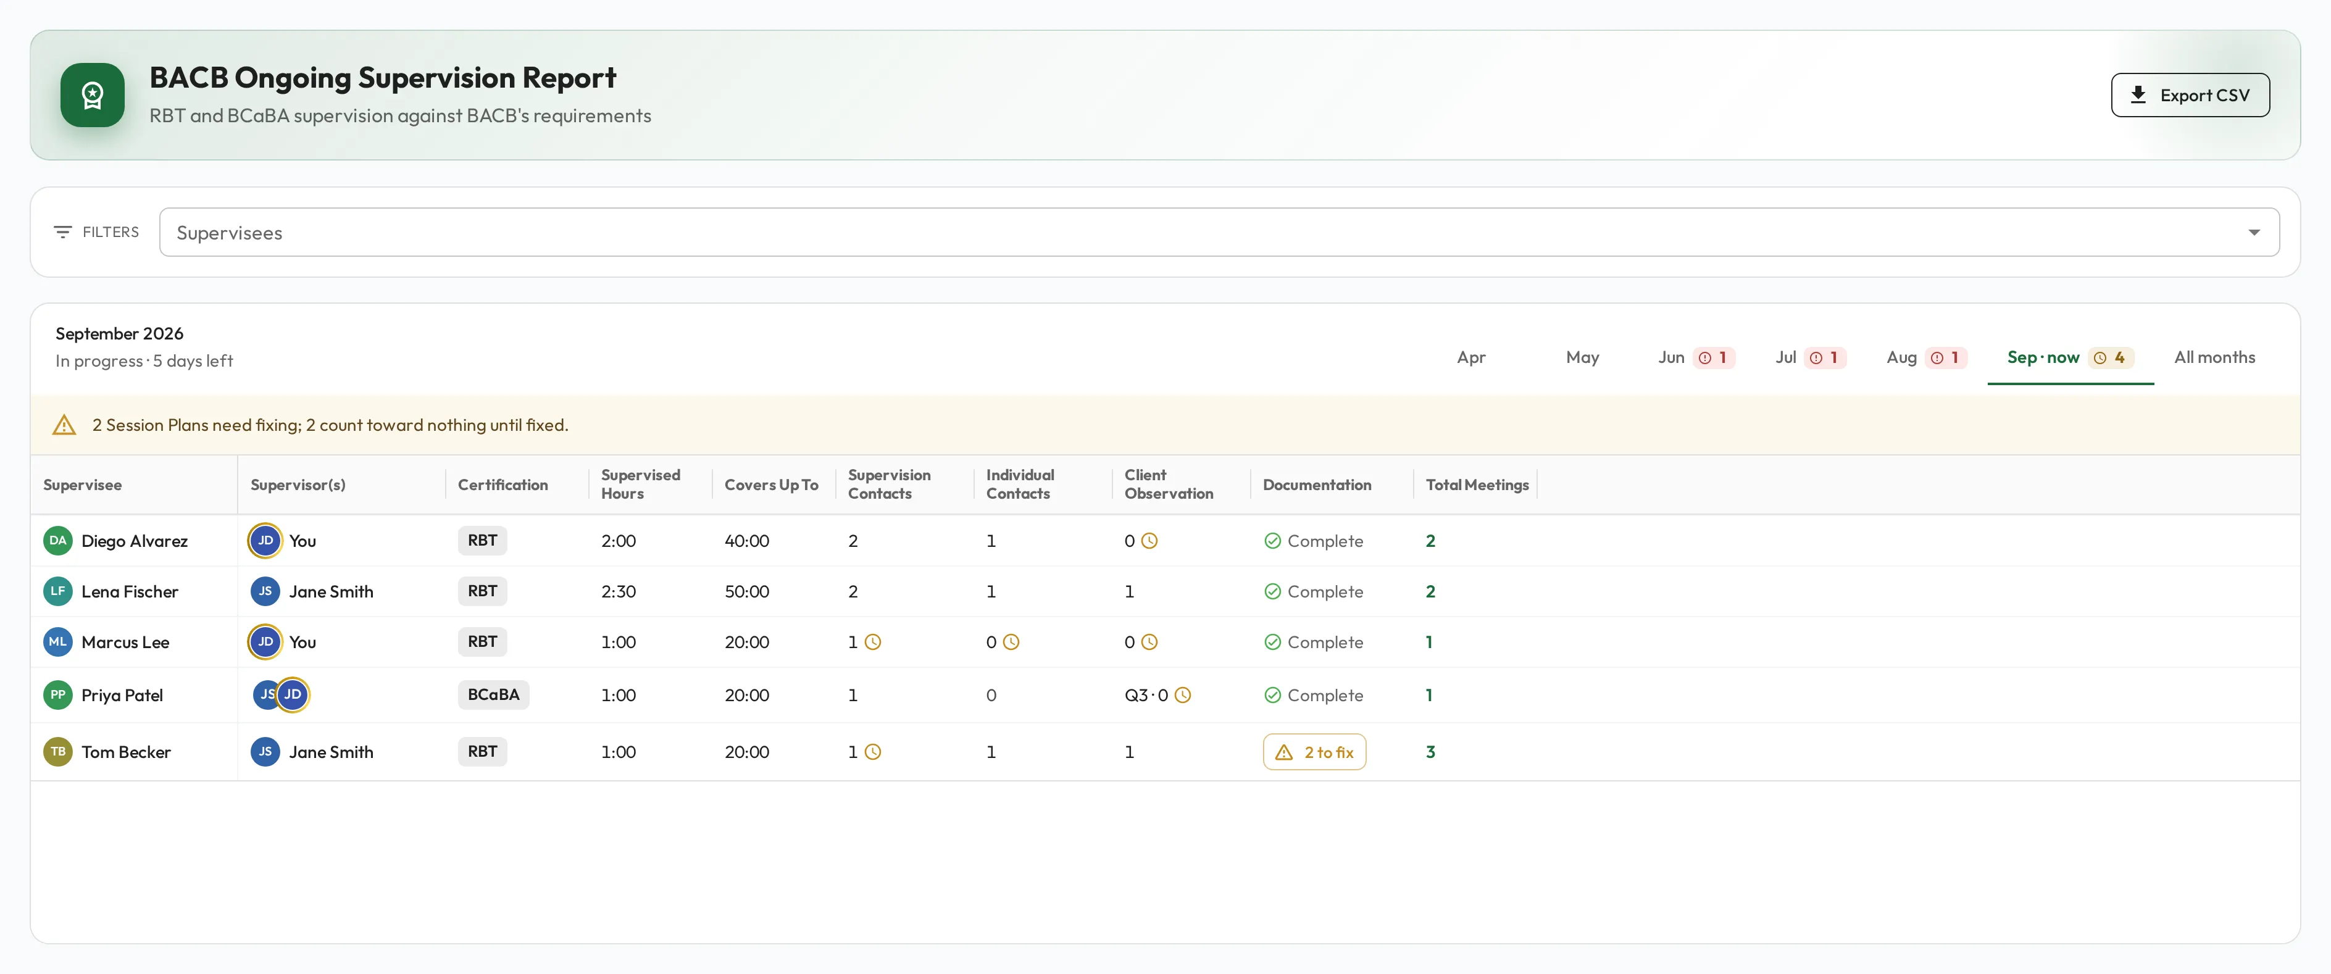Open the Supervisees filter dropdown
The image size is (2331, 974).
click(x=1219, y=233)
